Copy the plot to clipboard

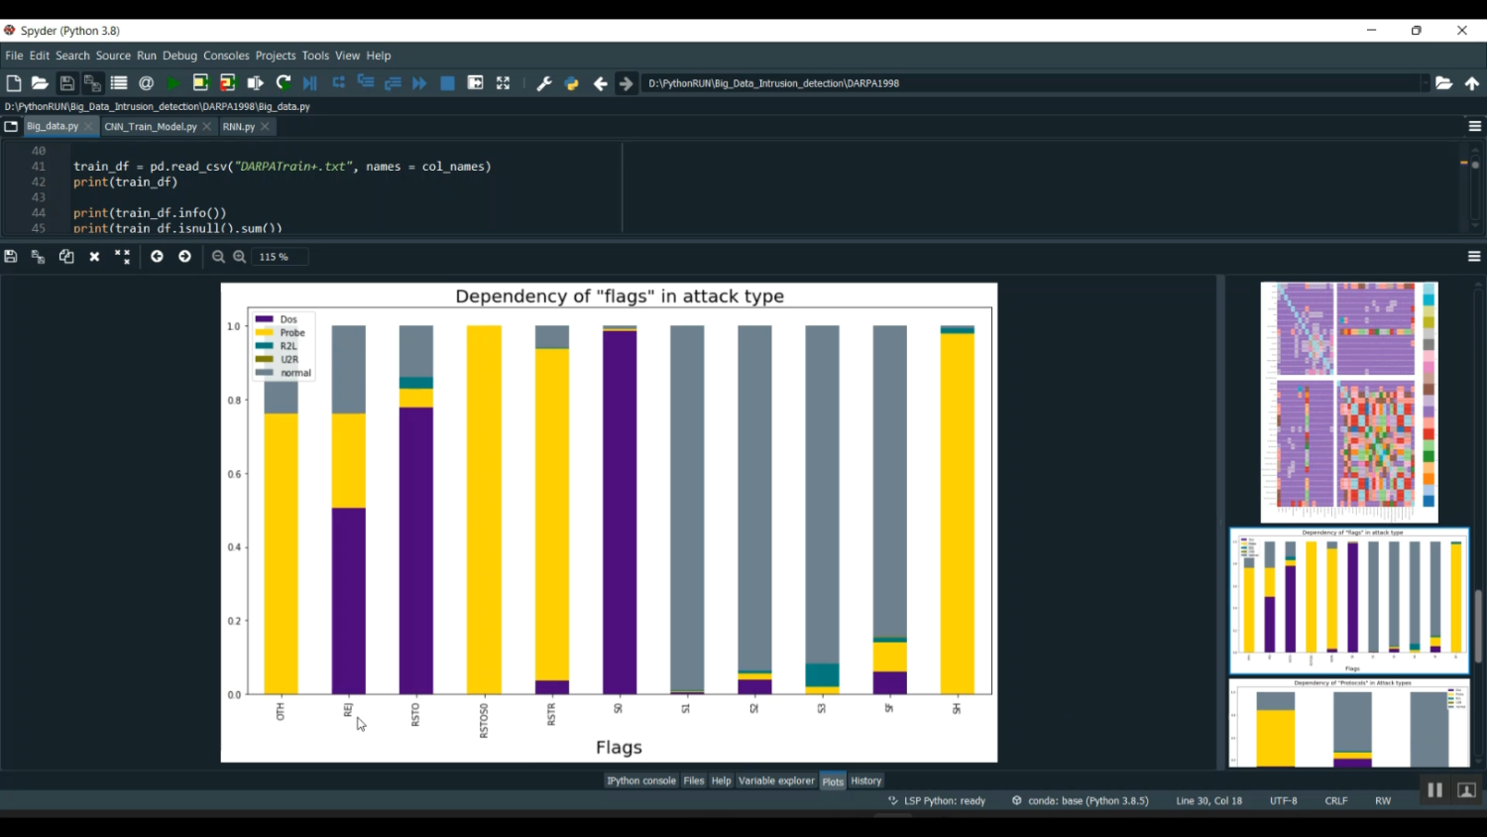point(66,257)
